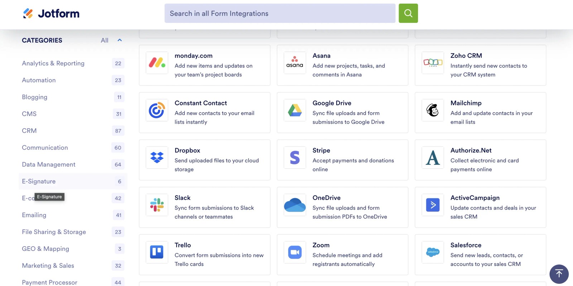
Task: Select the All categories filter
Action: click(x=105, y=40)
